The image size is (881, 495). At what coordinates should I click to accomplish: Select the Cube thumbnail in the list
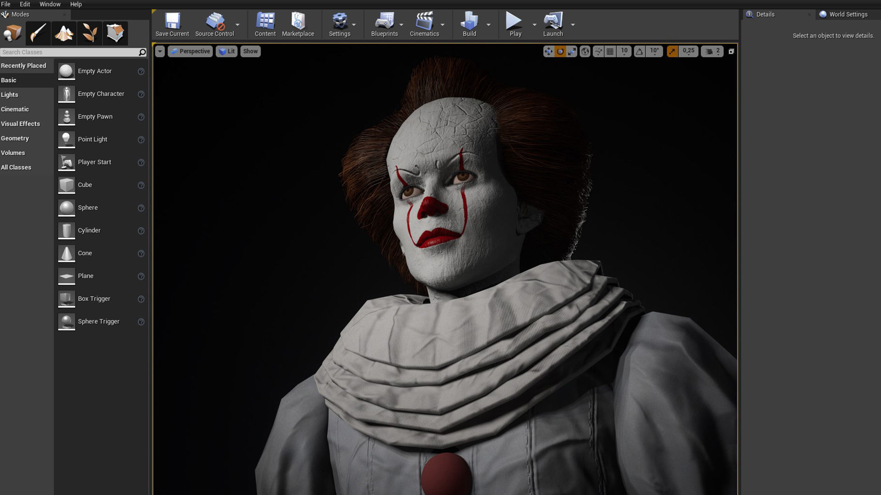[x=67, y=185]
